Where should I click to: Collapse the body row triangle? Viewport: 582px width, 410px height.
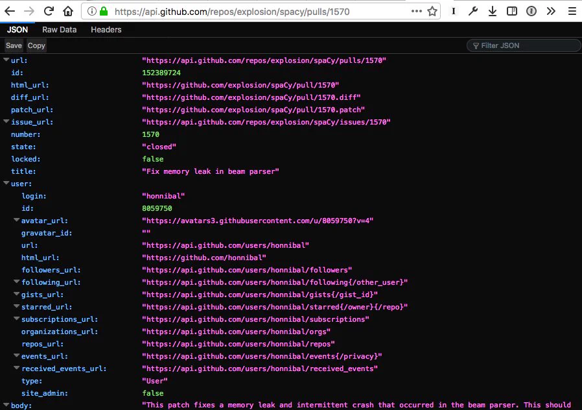coord(6,405)
